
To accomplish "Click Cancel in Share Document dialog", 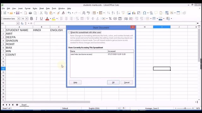I will click(x=127, y=83).
